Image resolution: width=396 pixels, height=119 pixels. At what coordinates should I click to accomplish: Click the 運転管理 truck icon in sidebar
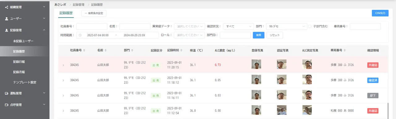[x=6, y=93]
